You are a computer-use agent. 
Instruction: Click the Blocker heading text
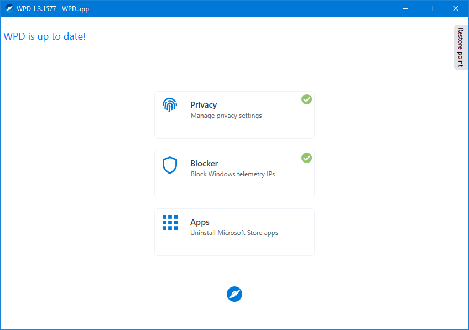click(204, 163)
